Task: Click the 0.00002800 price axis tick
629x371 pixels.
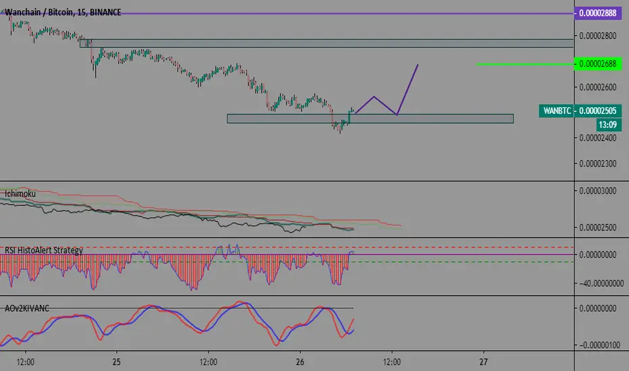Action: (598, 36)
